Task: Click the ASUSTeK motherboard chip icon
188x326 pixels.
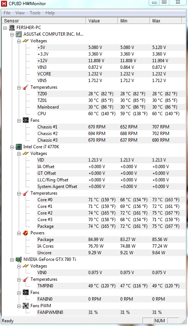Action: [19, 34]
